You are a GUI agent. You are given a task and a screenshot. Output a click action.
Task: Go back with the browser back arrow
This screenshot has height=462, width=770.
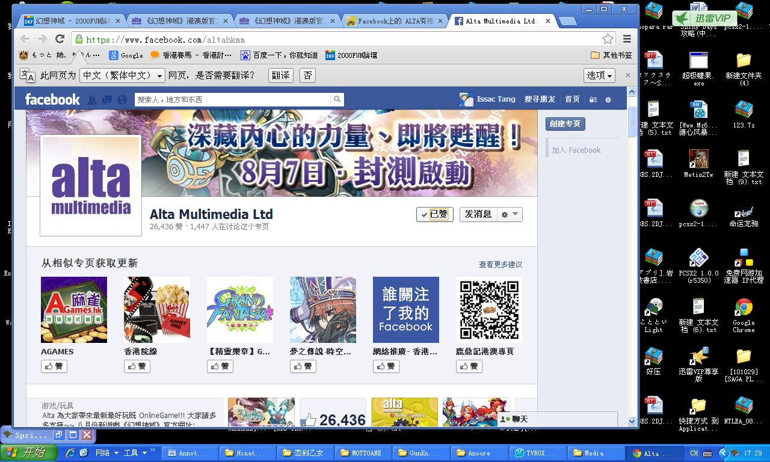(25, 39)
